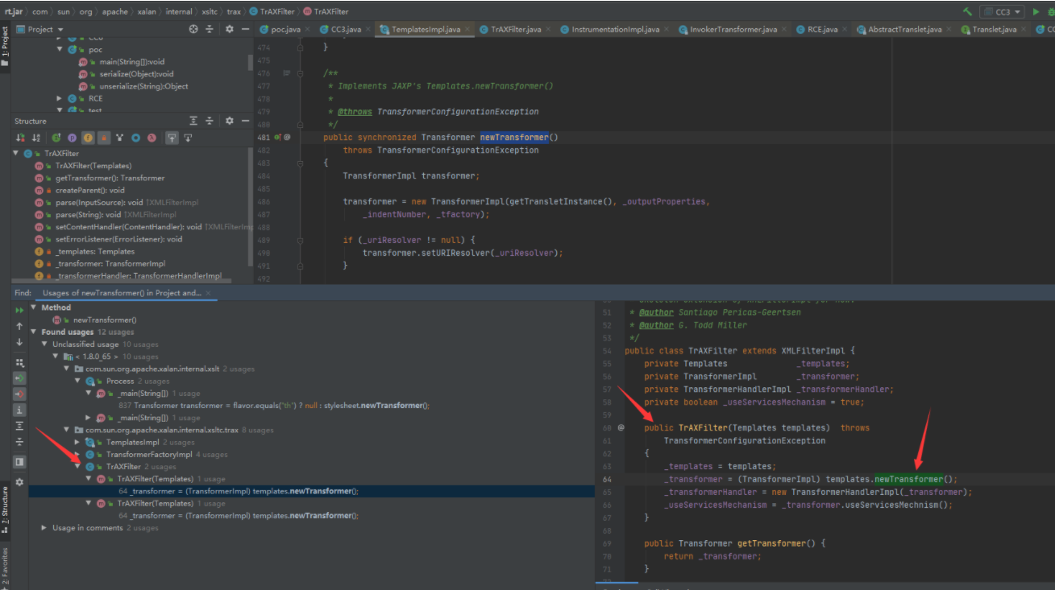Toggle Show Non-Public lock icon in the Structure toolbar
This screenshot has width=1055, height=590.
coord(103,138)
